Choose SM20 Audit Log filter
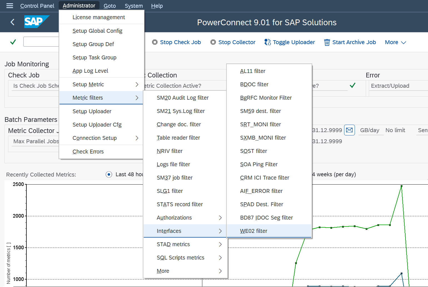 click(x=185, y=98)
